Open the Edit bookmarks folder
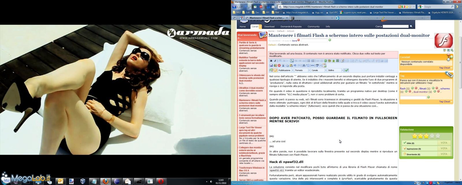The width and height of the screenshot is (462, 185). [246, 12]
